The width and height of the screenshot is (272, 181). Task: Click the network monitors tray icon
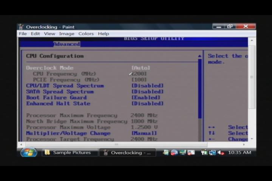(212, 153)
